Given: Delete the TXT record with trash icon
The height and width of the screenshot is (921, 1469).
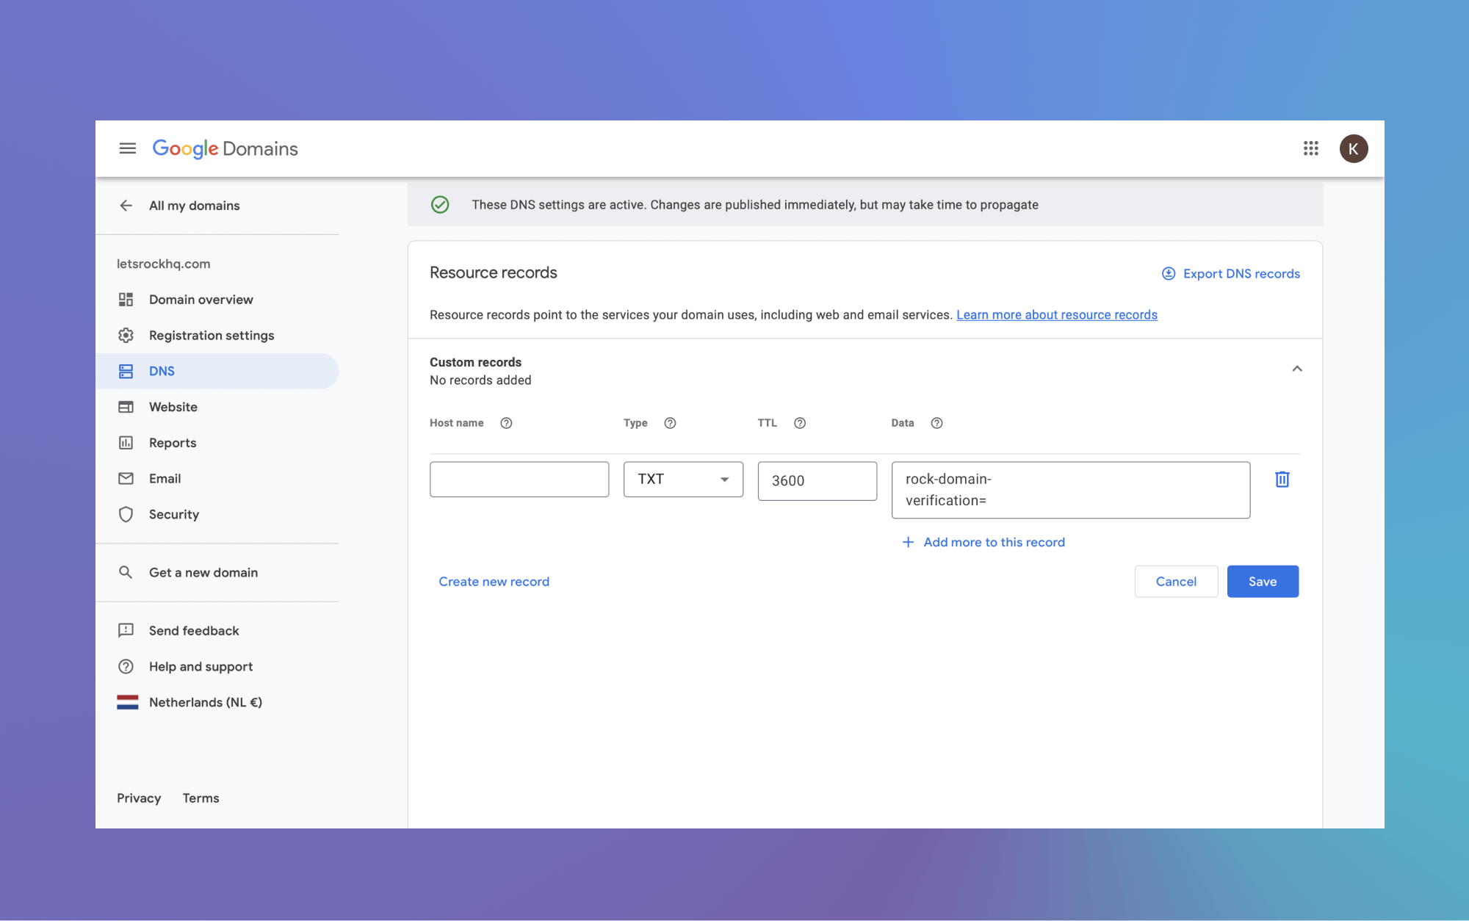Looking at the screenshot, I should [x=1282, y=480].
